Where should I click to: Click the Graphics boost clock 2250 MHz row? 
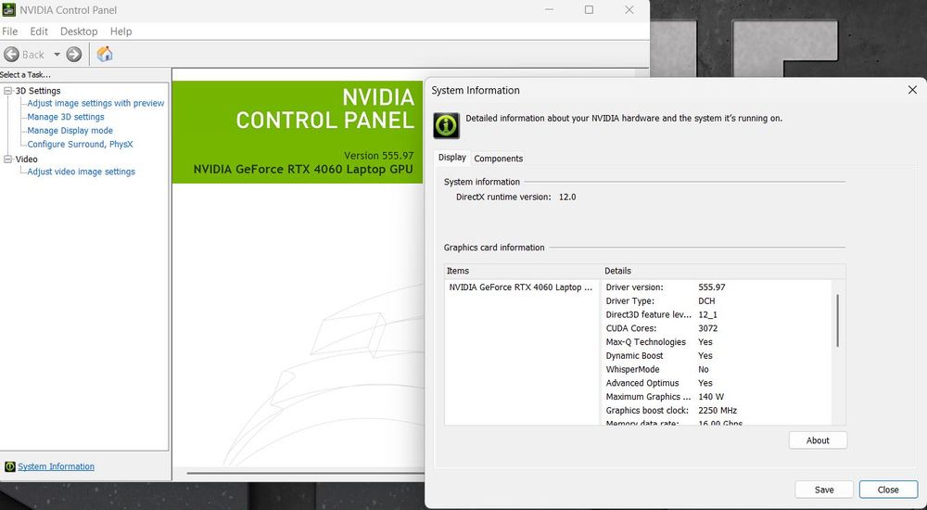(x=717, y=410)
